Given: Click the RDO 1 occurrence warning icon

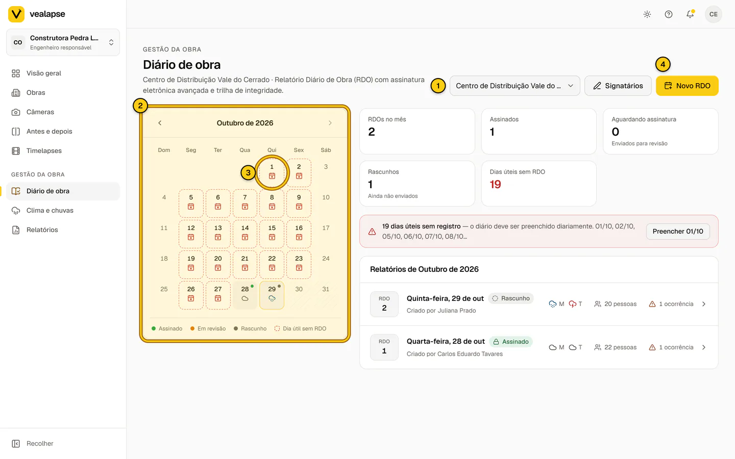Looking at the screenshot, I should tap(652, 347).
